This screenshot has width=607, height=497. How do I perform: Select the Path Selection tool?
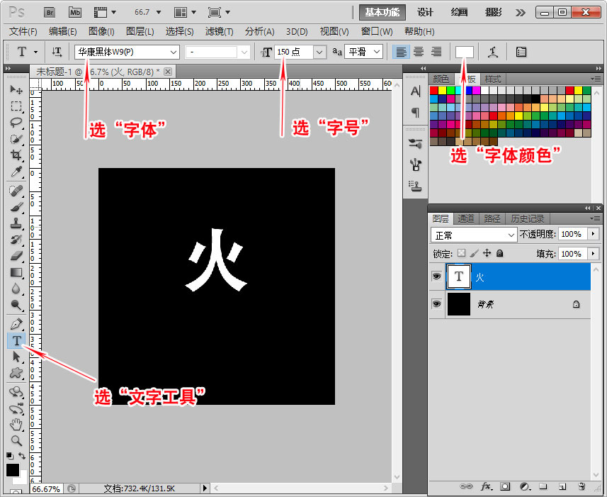(x=16, y=357)
